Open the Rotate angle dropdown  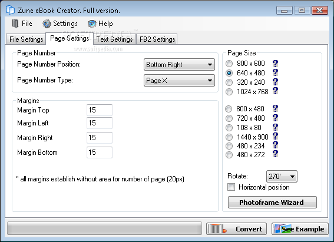[282, 176]
